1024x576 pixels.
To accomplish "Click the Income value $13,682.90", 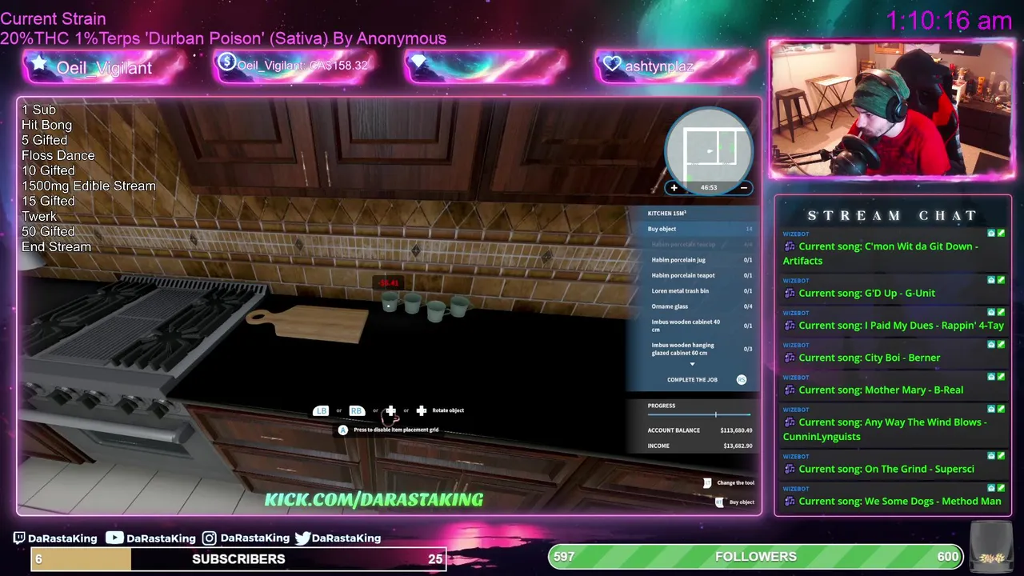I will pos(738,446).
